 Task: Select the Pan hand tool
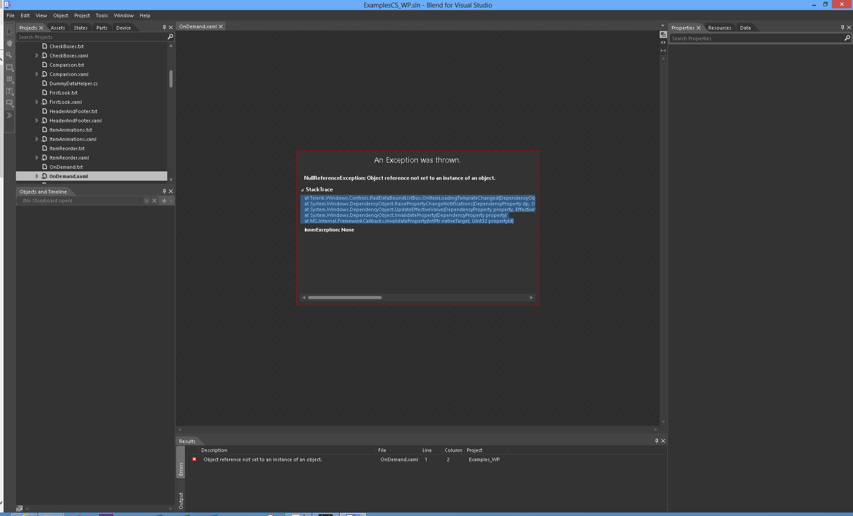coord(9,43)
